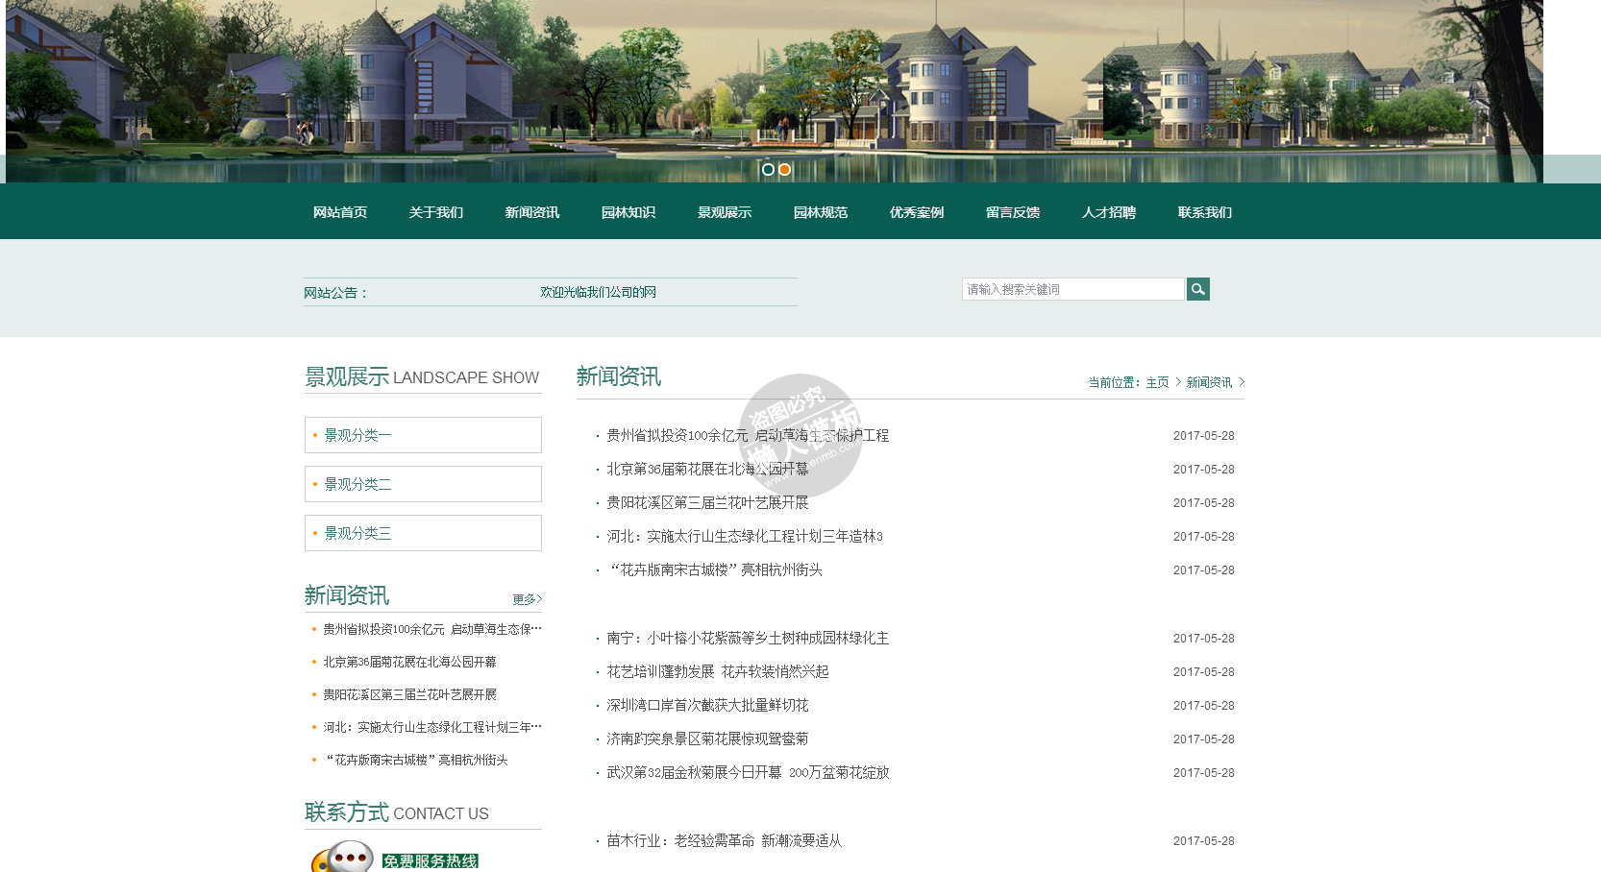Image resolution: width=1601 pixels, height=872 pixels.
Task: Open 网站首页 in navigation bar
Action: coord(340,212)
